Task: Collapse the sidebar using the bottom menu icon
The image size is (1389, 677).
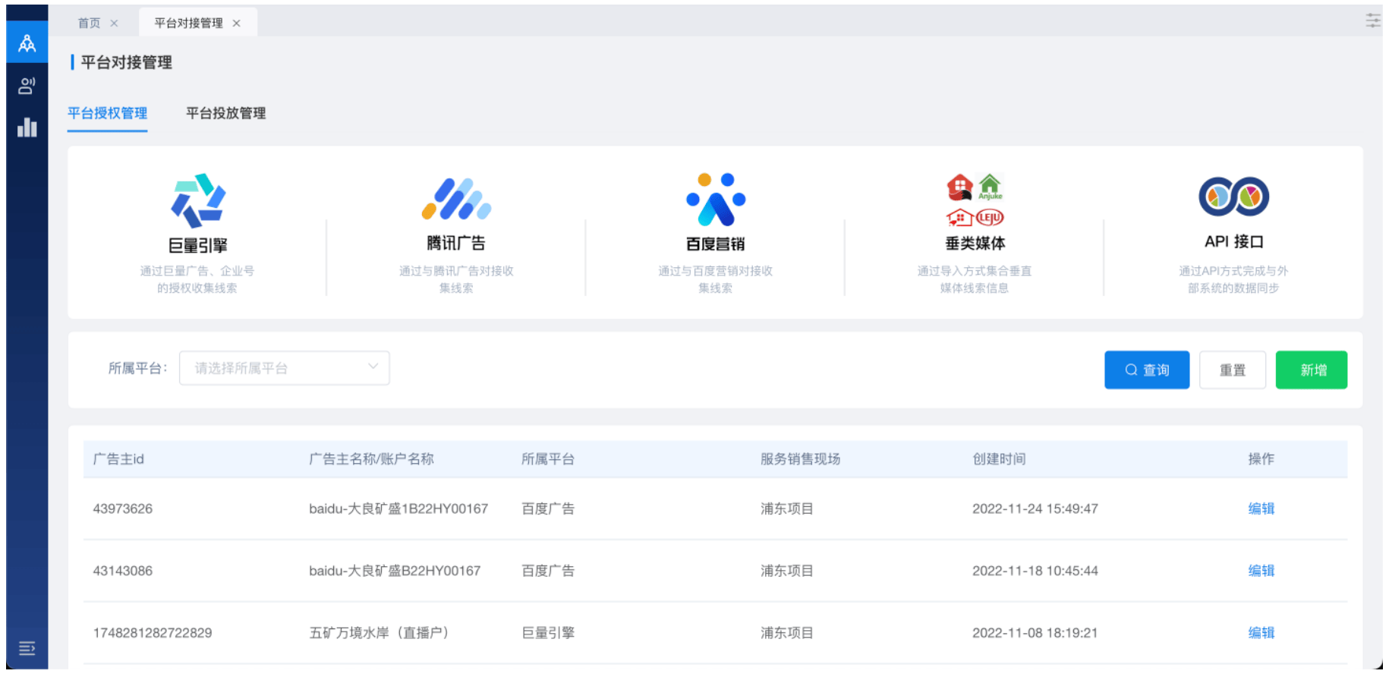Action: pyautogui.click(x=27, y=648)
